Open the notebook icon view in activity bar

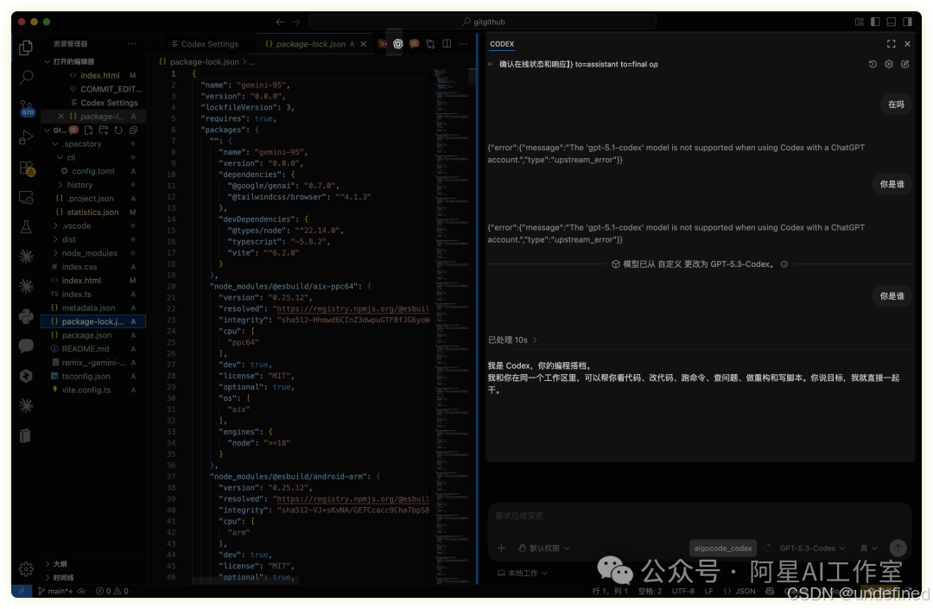tap(26, 435)
